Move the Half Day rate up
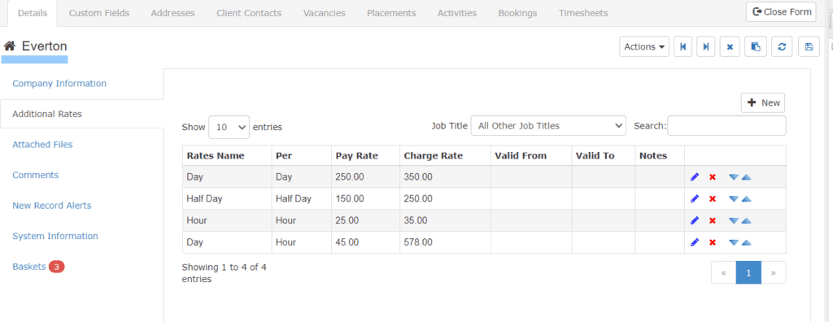This screenshot has width=833, height=322. 746,198
